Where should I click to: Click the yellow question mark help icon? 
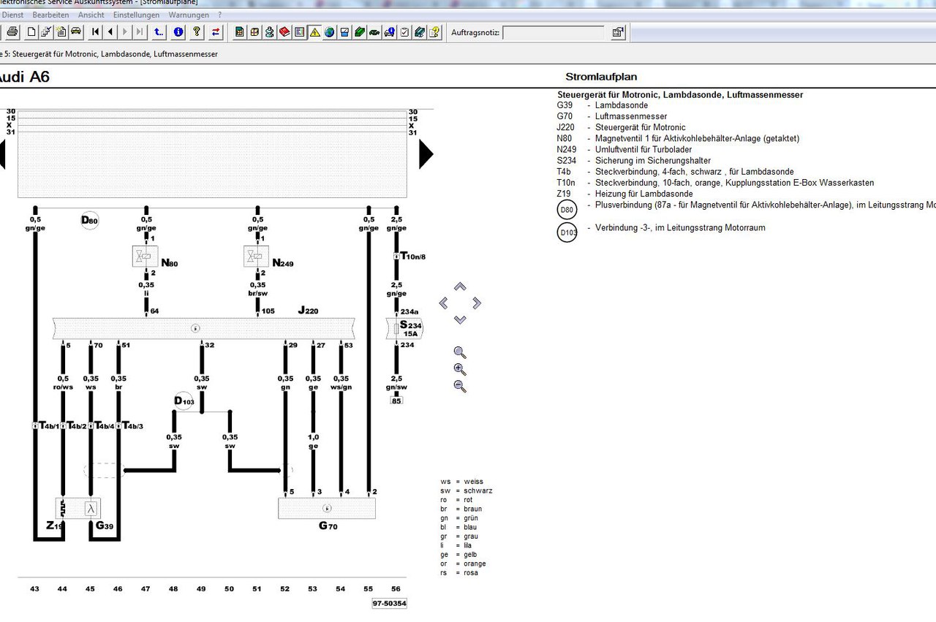tap(197, 32)
